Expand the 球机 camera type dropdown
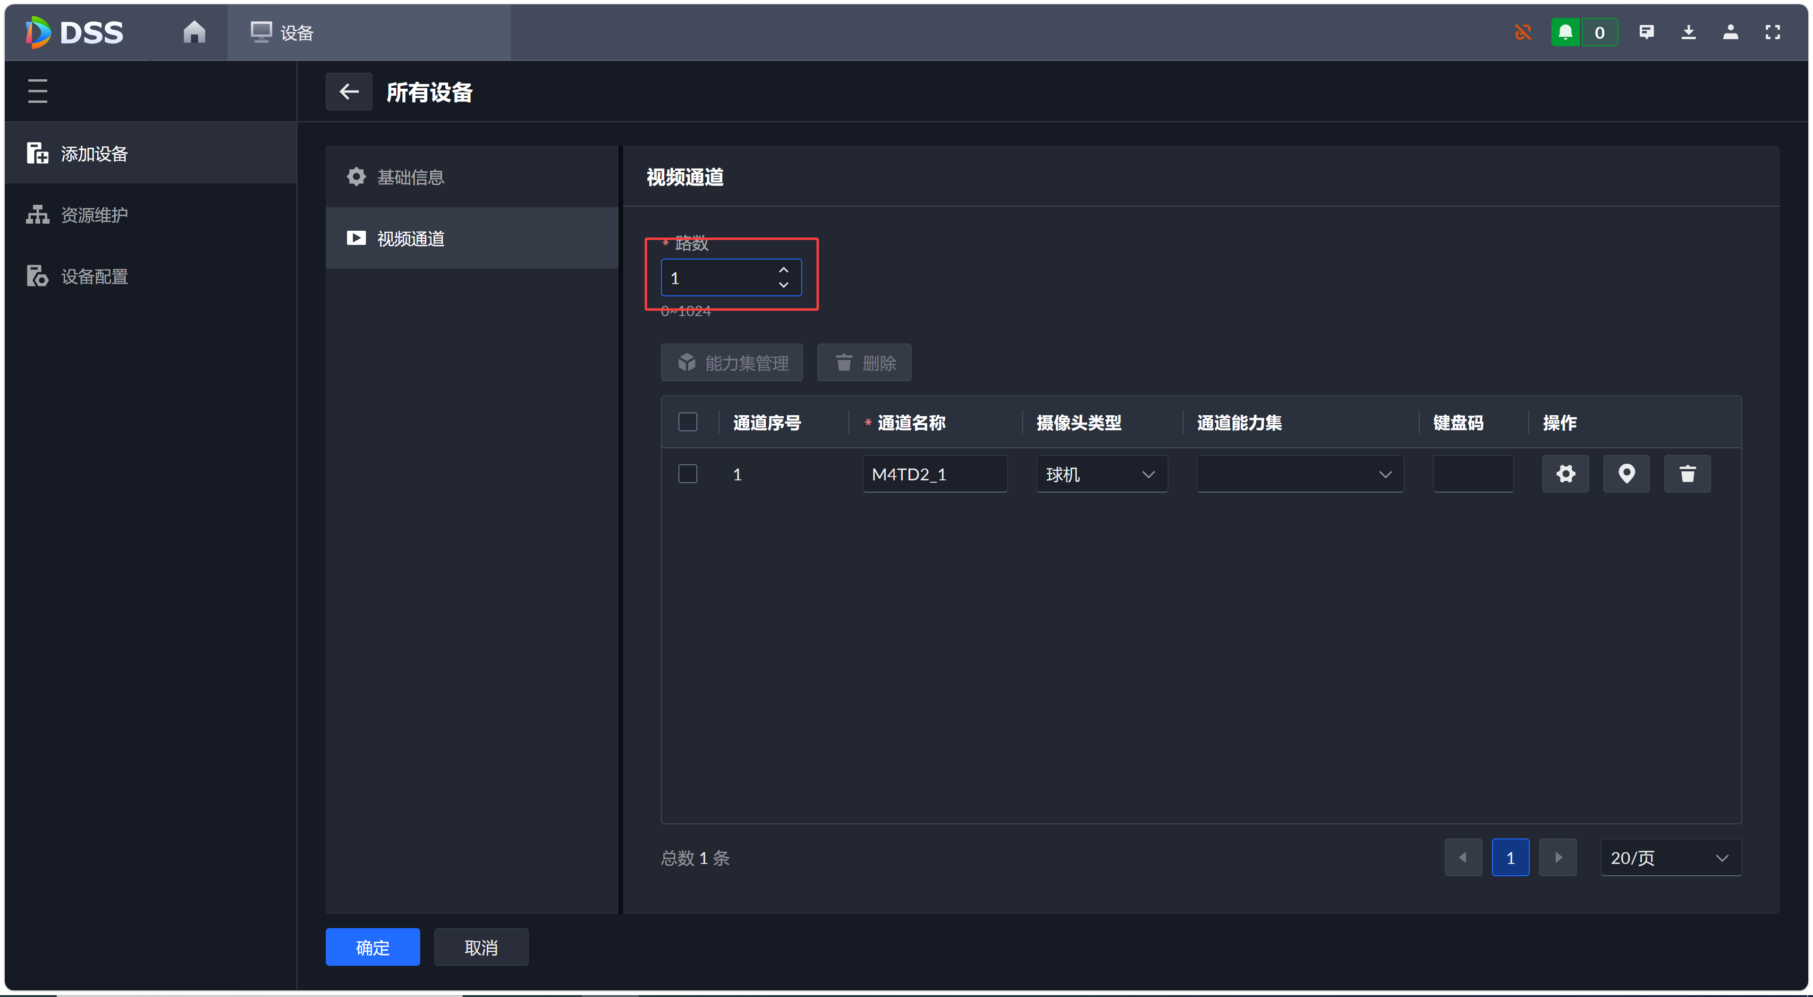This screenshot has height=997, width=1813. [x=1101, y=474]
